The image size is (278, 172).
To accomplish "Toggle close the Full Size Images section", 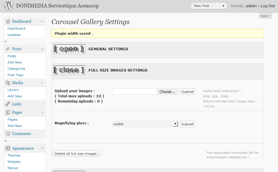I will point(69,70).
